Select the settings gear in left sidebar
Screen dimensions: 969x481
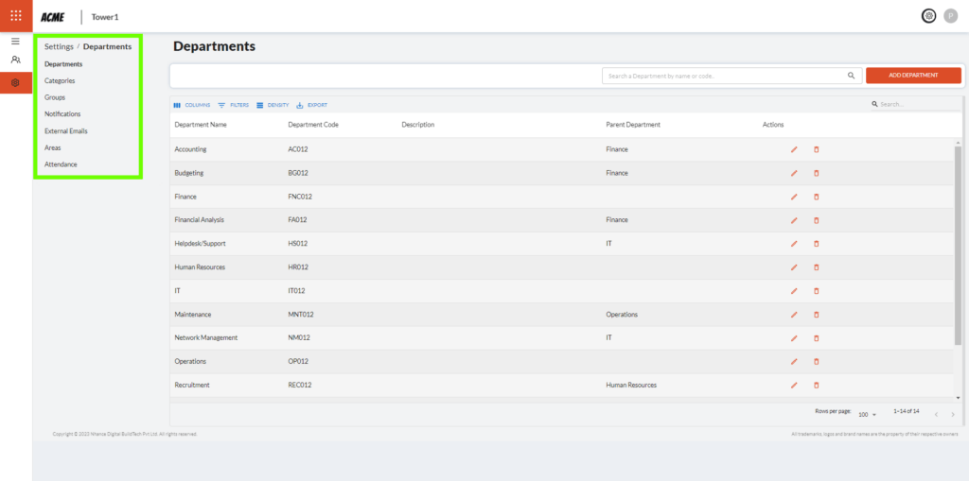click(x=15, y=83)
